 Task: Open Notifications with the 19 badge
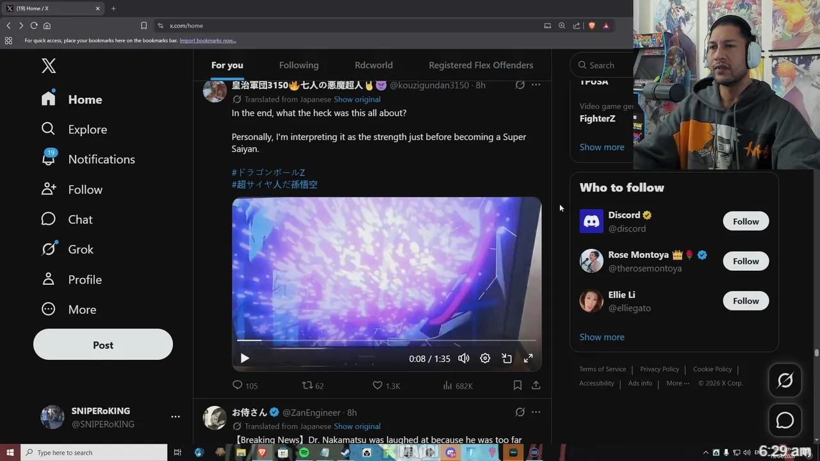click(88, 159)
